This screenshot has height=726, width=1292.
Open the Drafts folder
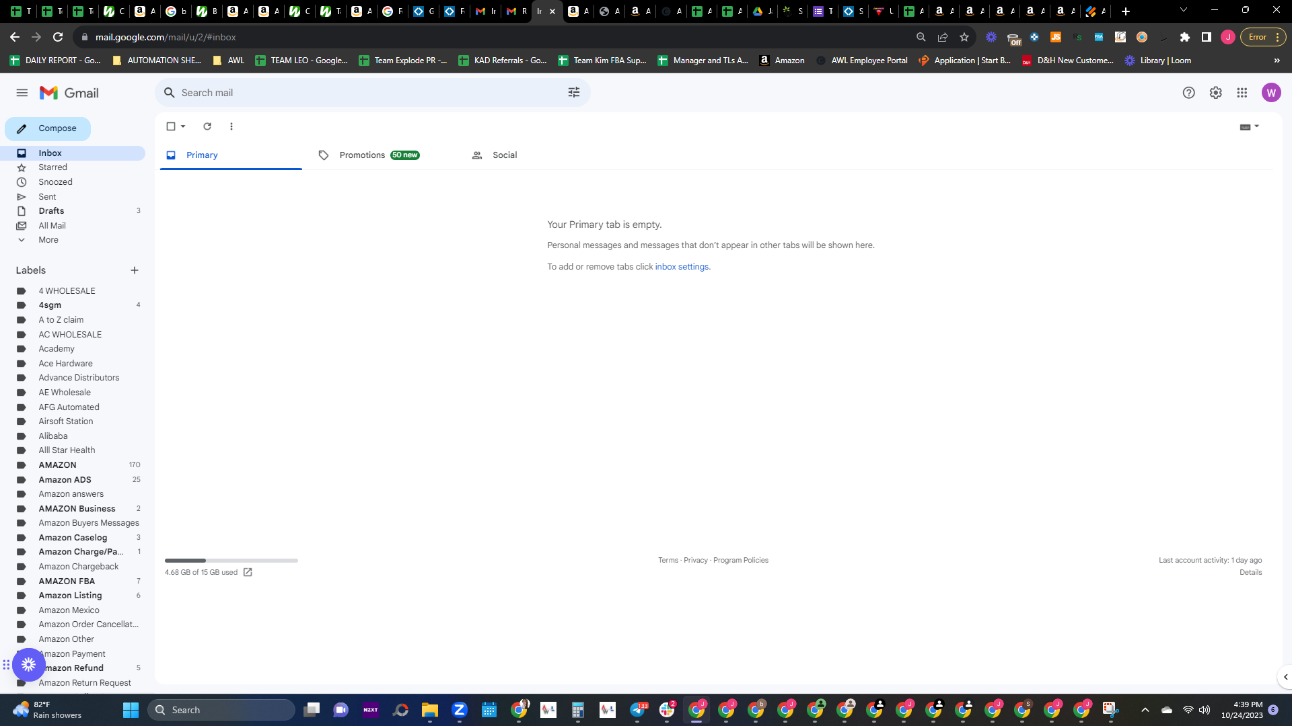pyautogui.click(x=73, y=211)
